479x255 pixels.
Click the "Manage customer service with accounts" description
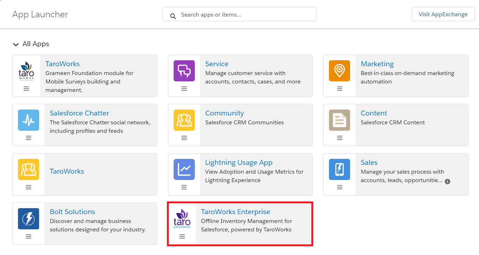(253, 77)
